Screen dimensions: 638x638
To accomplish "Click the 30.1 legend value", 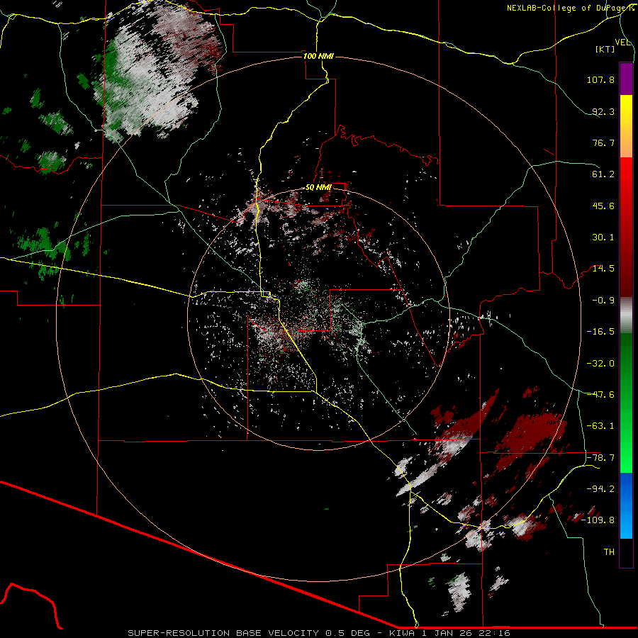I will [x=603, y=237].
